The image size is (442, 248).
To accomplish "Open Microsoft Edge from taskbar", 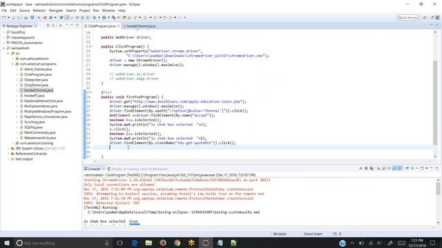I will (135, 242).
